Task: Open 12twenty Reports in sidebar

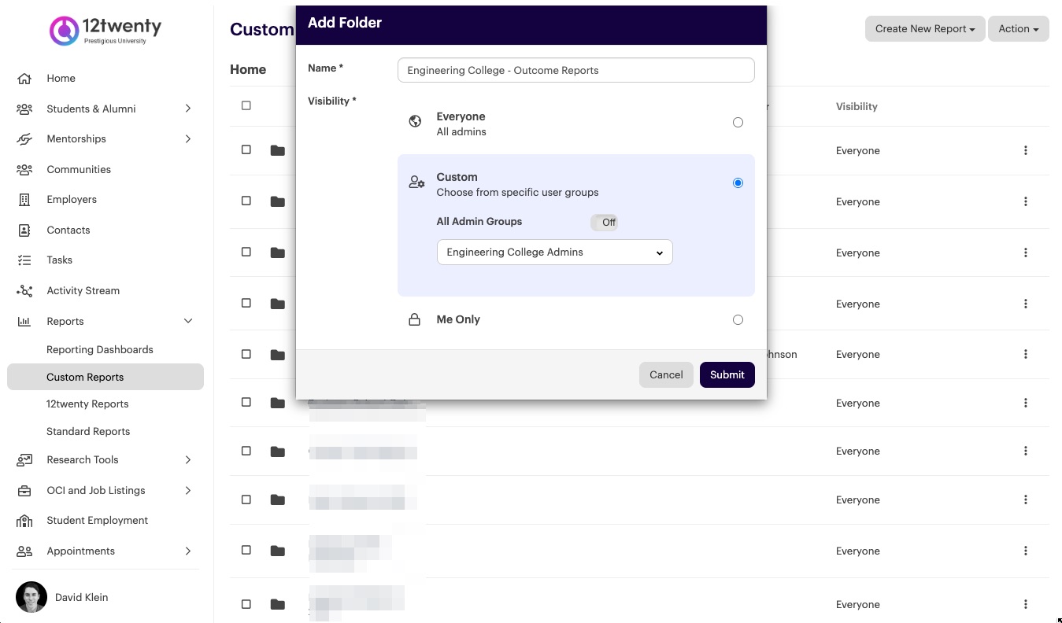Action: (x=87, y=404)
